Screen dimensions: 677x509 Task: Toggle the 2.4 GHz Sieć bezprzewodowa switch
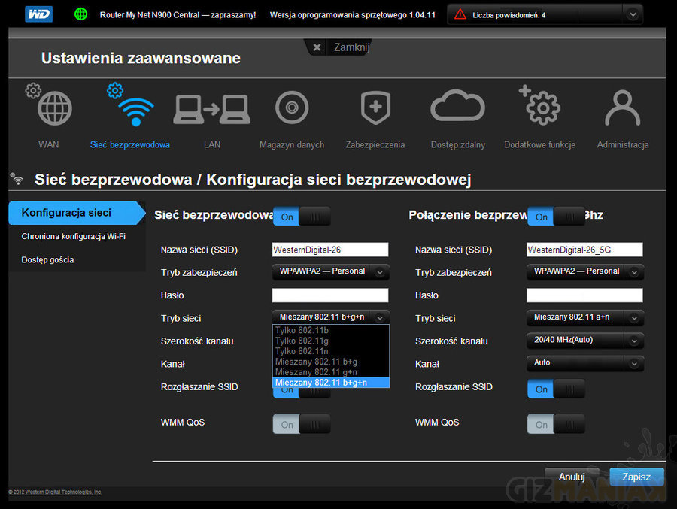(302, 217)
